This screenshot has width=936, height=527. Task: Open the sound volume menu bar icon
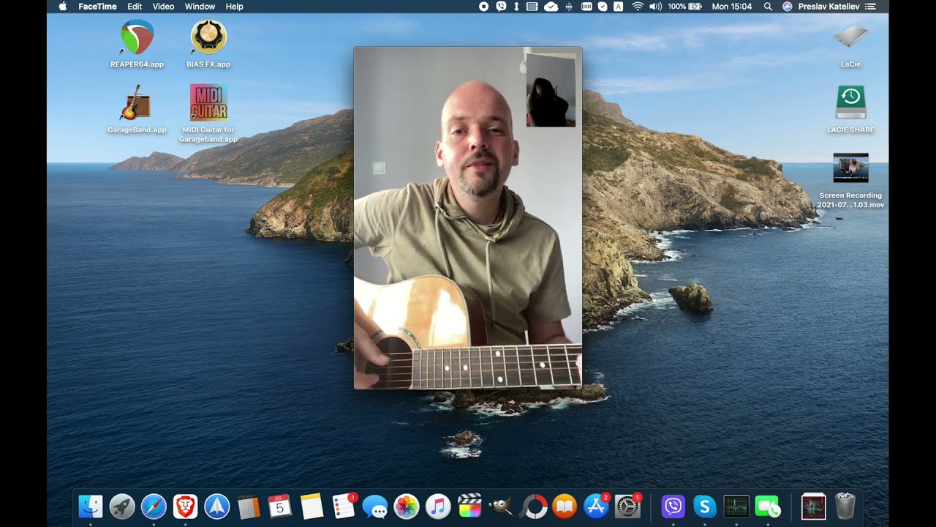[655, 7]
